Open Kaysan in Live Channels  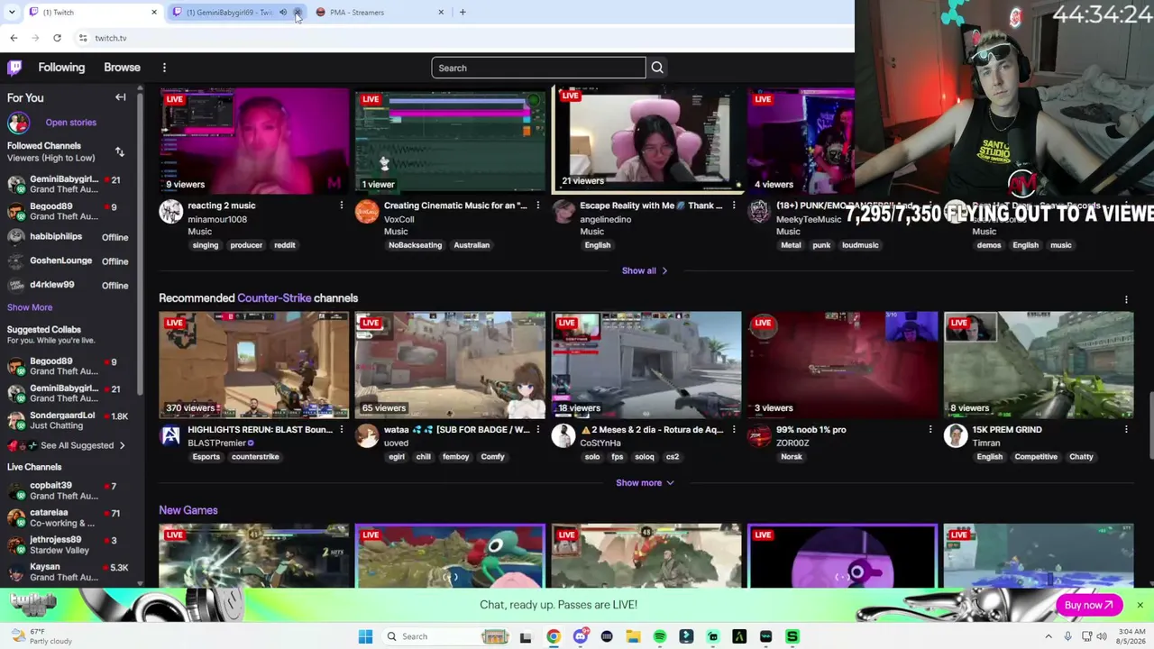point(69,572)
